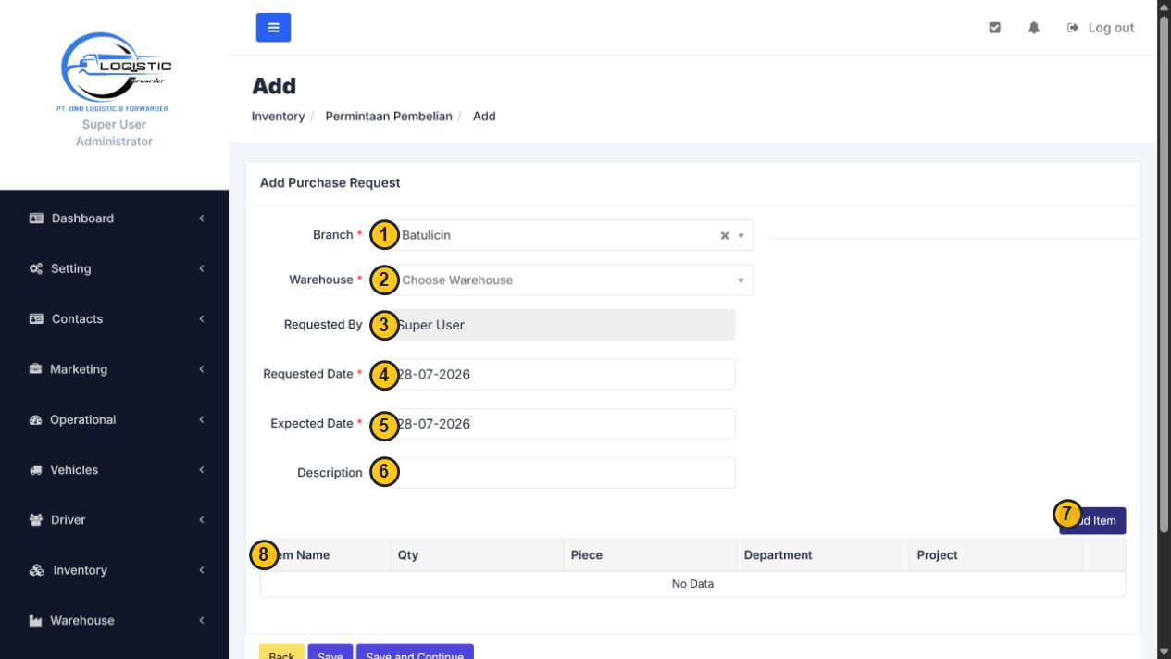The height and width of the screenshot is (659, 1171).
Task: Clear the Batulicin branch selection
Action: tap(725, 236)
